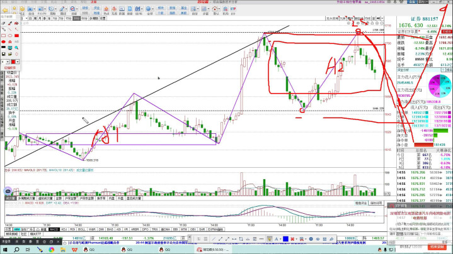
Task: Expand the 自选 dropdown arrow
Action: tap(35, 9)
